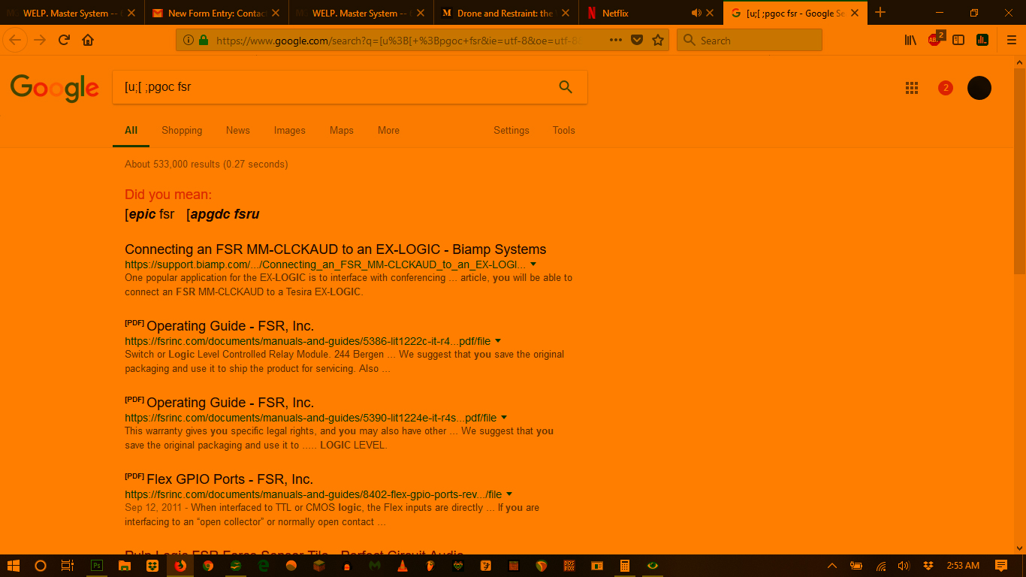
Task: Toggle the Firefox sidebar view
Action: coord(958,41)
